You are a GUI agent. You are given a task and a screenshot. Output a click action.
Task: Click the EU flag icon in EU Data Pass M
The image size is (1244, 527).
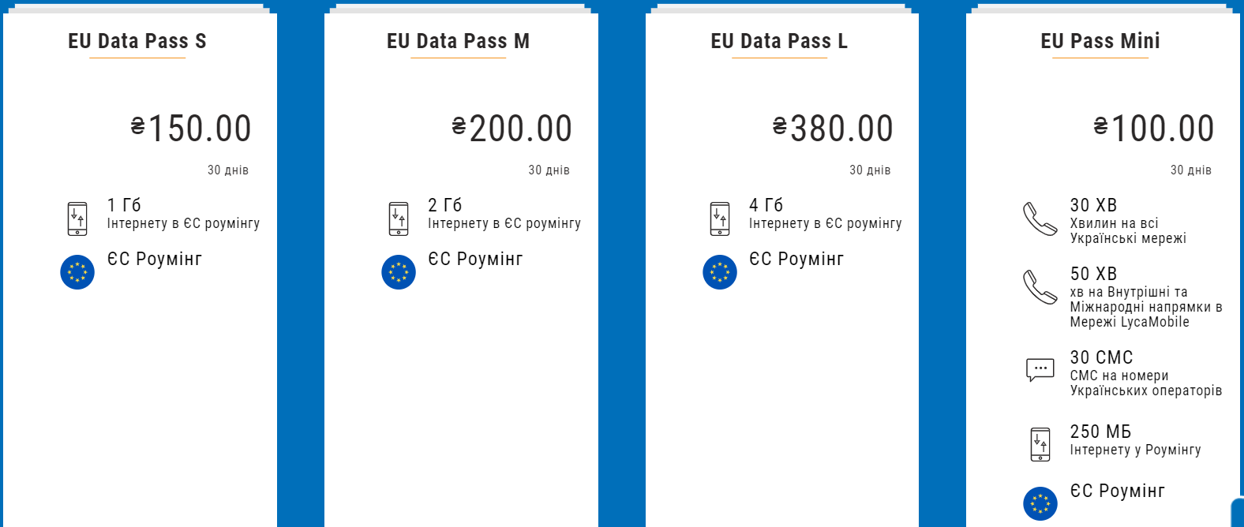(x=399, y=272)
